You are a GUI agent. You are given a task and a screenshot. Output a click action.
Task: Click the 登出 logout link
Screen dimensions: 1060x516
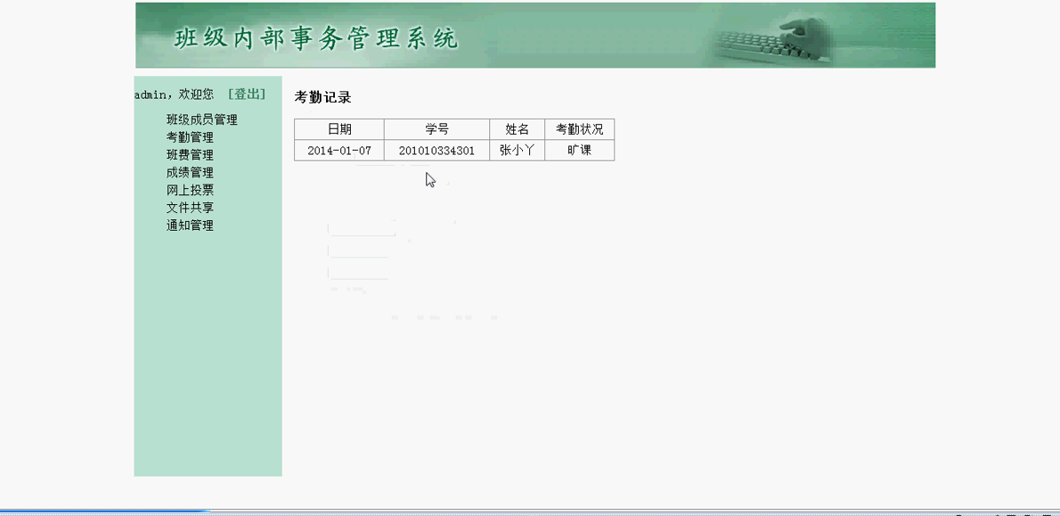tap(247, 94)
